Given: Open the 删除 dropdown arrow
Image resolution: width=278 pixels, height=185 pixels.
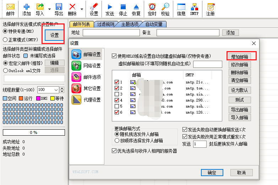Looking at the screenshot, I should [82, 9].
